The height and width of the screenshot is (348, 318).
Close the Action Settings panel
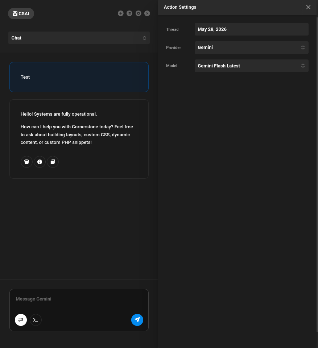[308, 7]
